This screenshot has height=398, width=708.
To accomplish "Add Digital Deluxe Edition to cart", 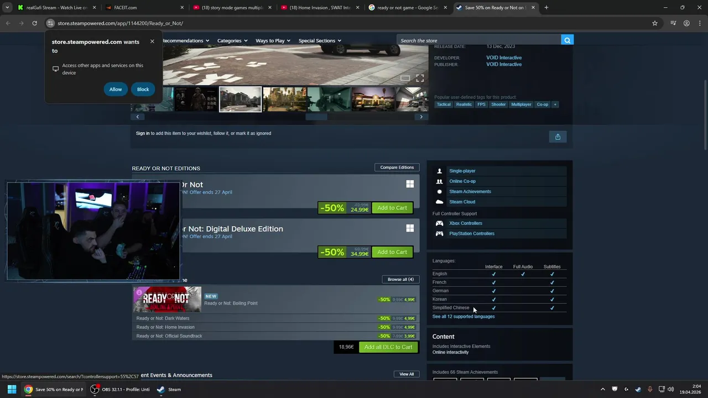I will 392,252.
